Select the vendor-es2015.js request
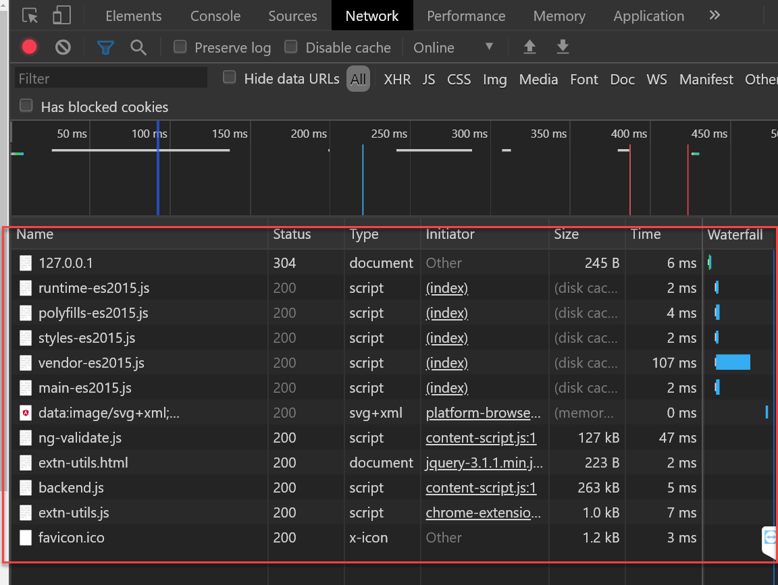The height and width of the screenshot is (585, 778). 394,363
